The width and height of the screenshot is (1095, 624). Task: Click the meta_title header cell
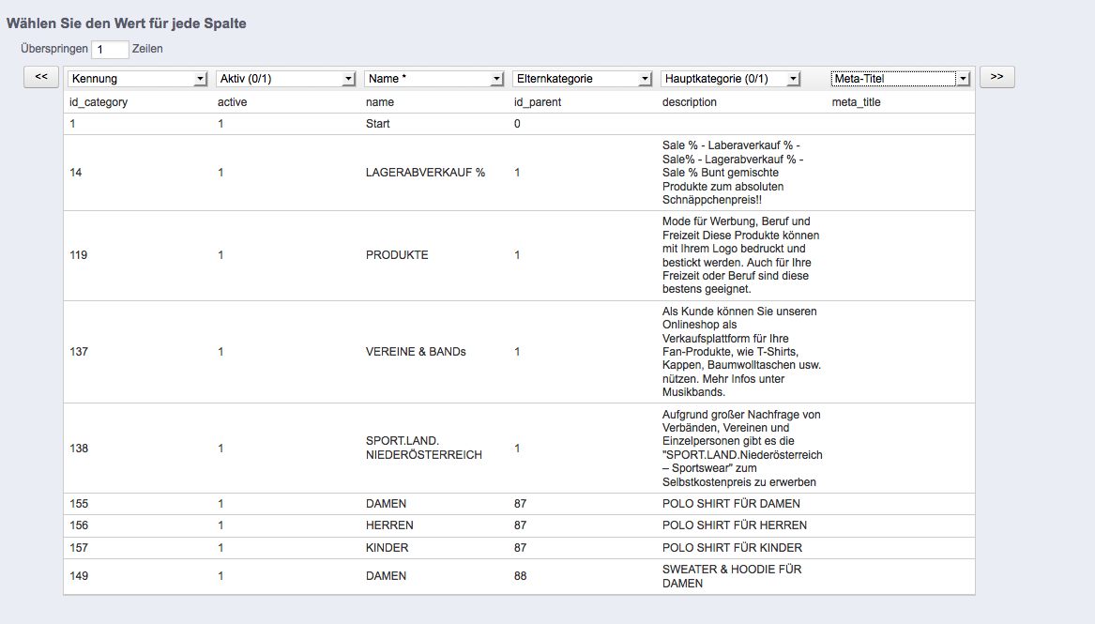click(856, 102)
